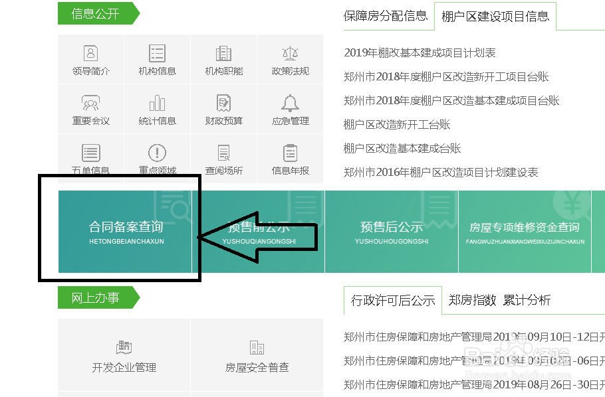605x397 pixels.
Task: Open the 领导简介 (Leader Profile) icon
Action: [x=90, y=60]
